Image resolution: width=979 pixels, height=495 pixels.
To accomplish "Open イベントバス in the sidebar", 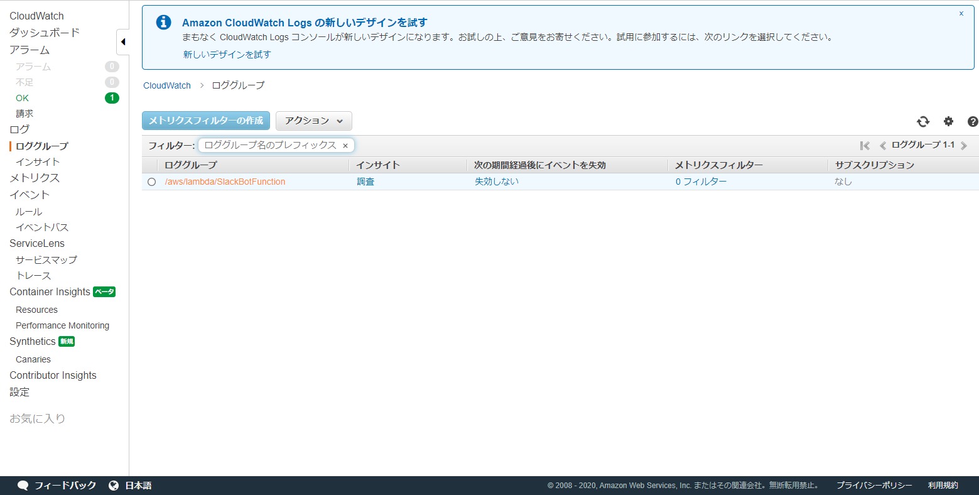I will [x=42, y=227].
